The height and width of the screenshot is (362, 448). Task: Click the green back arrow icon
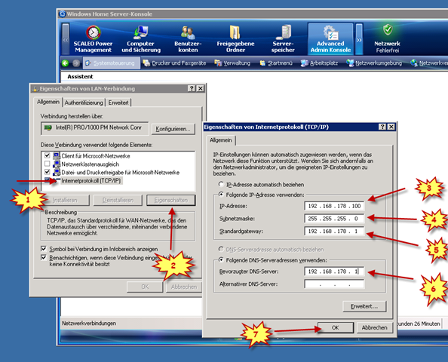[65, 63]
